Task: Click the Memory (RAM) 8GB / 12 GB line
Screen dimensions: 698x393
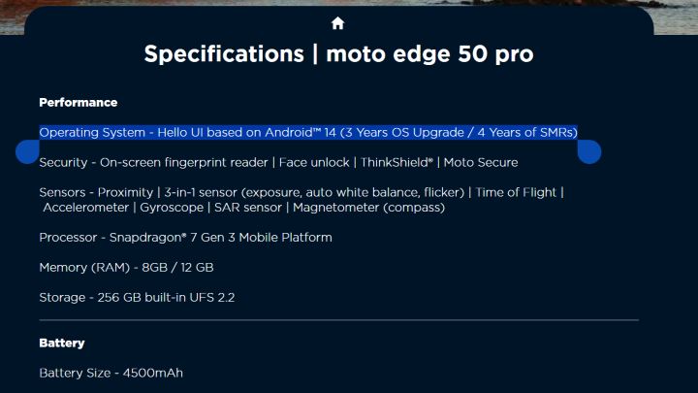Action: [x=126, y=268]
